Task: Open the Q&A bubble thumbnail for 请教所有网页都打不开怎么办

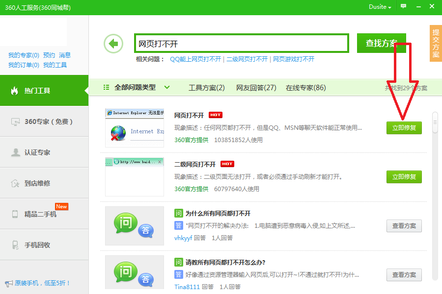Action: (x=135, y=272)
